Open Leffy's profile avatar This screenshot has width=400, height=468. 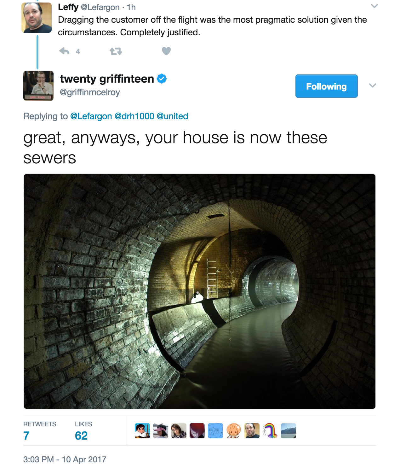[x=37, y=18]
